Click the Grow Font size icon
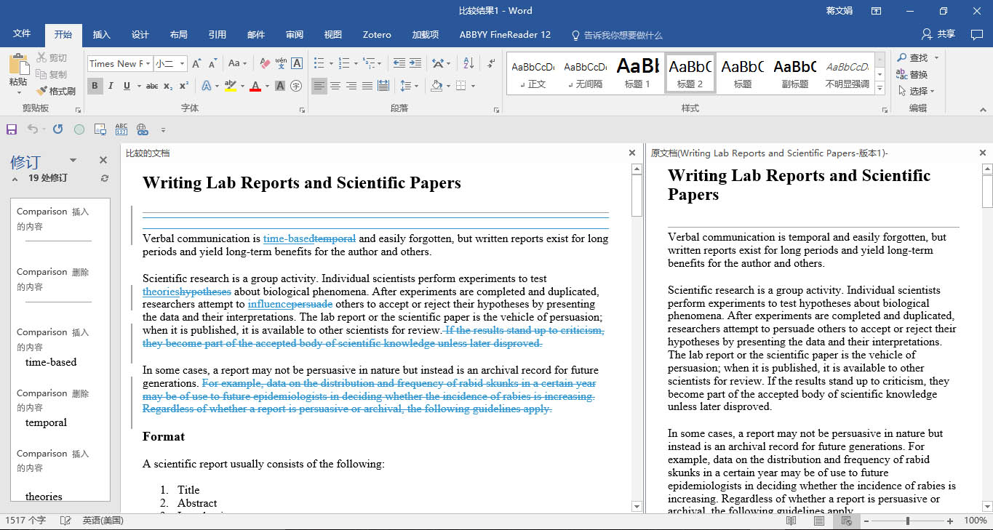The width and height of the screenshot is (993, 530). [x=196, y=63]
